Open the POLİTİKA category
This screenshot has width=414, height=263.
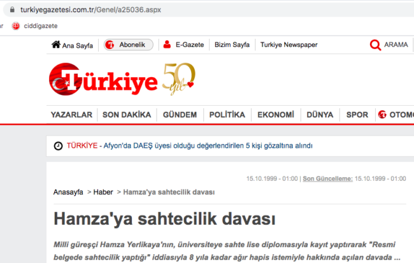(x=227, y=115)
